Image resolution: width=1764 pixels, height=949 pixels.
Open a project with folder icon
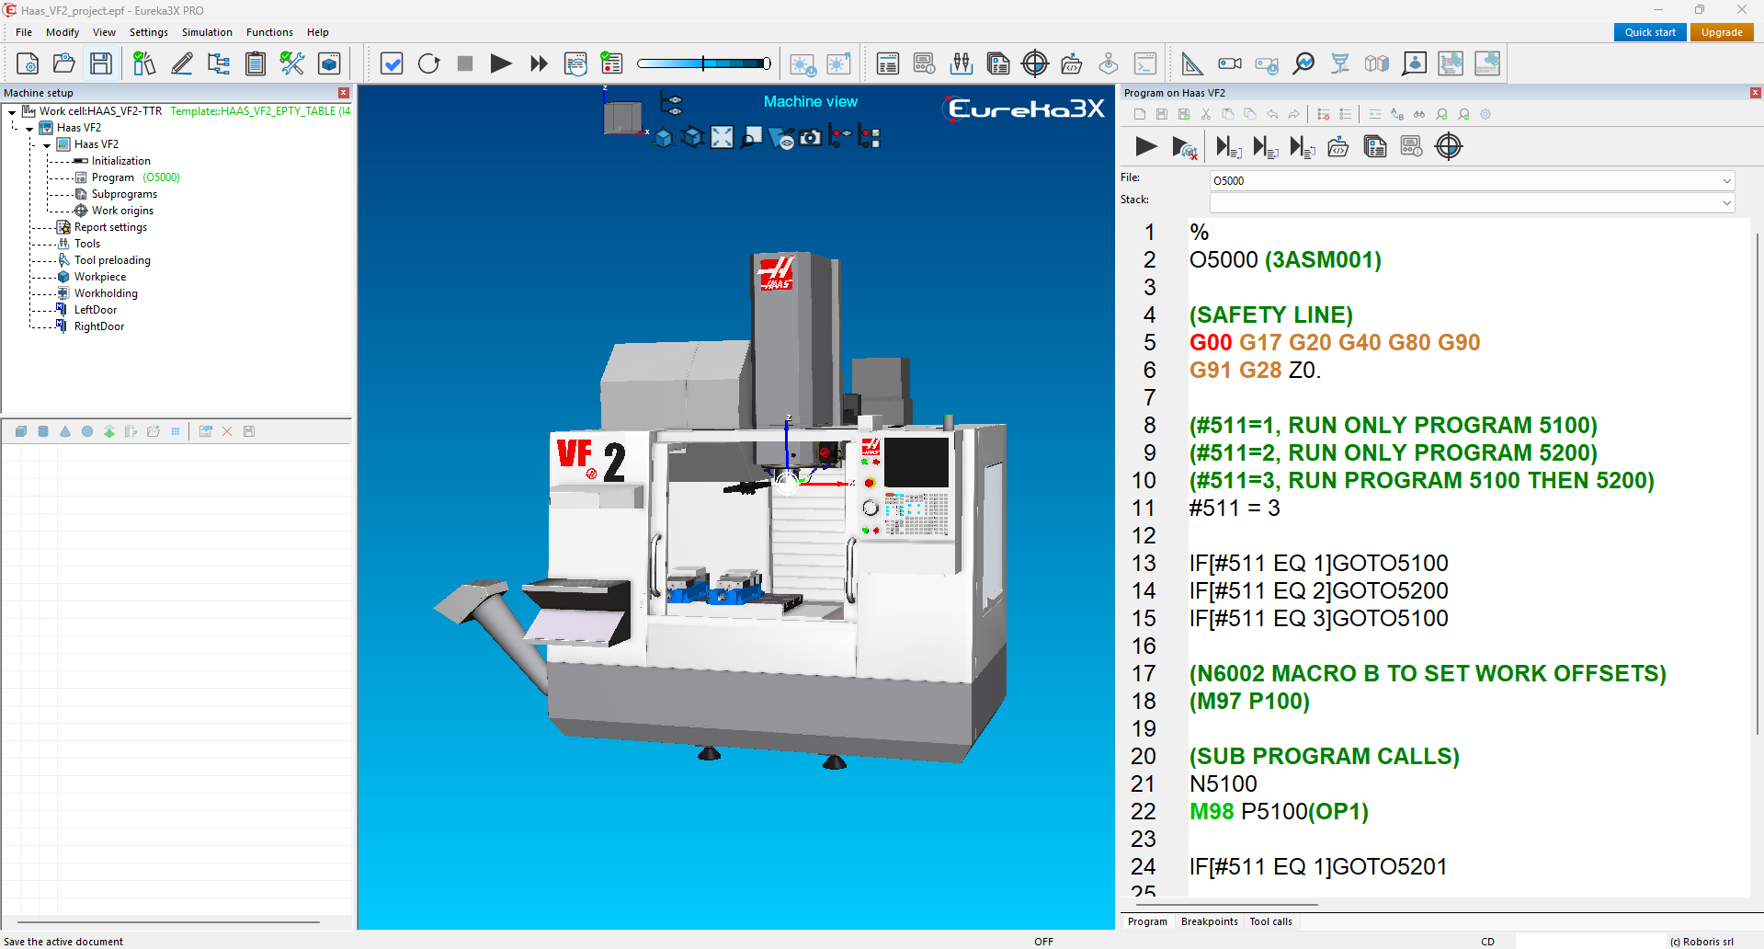tap(64, 63)
